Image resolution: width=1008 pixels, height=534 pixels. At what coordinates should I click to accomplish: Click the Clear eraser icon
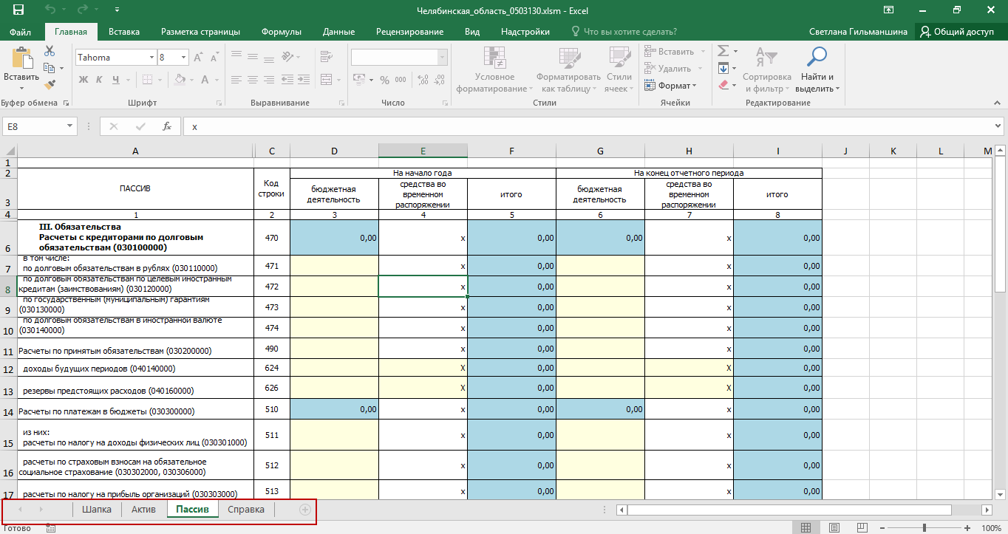tap(723, 85)
